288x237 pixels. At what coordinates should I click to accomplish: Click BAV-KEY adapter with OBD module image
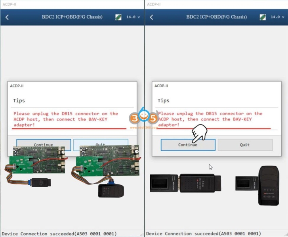coord(185,183)
